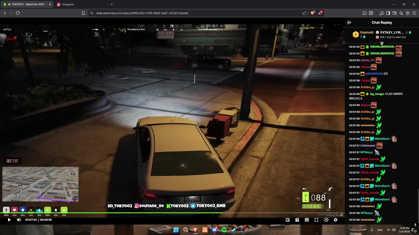Open a new browser tab
Image resolution: width=419 pixels, height=235 pixels.
pyautogui.click(x=112, y=4)
